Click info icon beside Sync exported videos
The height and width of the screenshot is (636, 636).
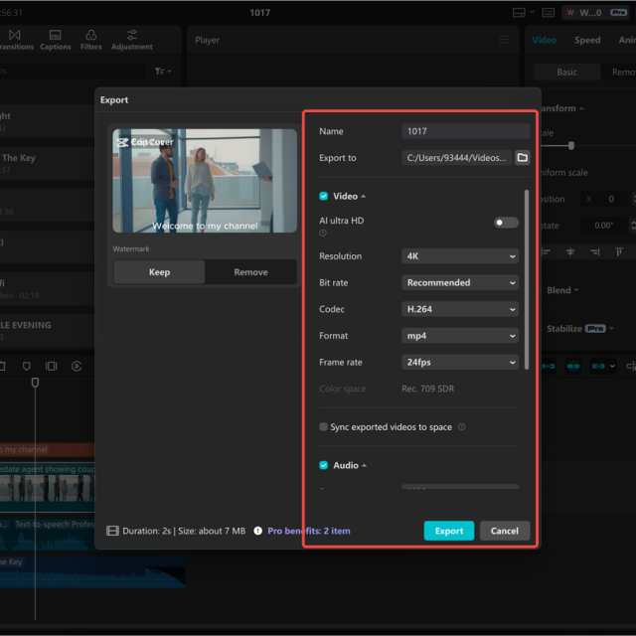pos(462,427)
